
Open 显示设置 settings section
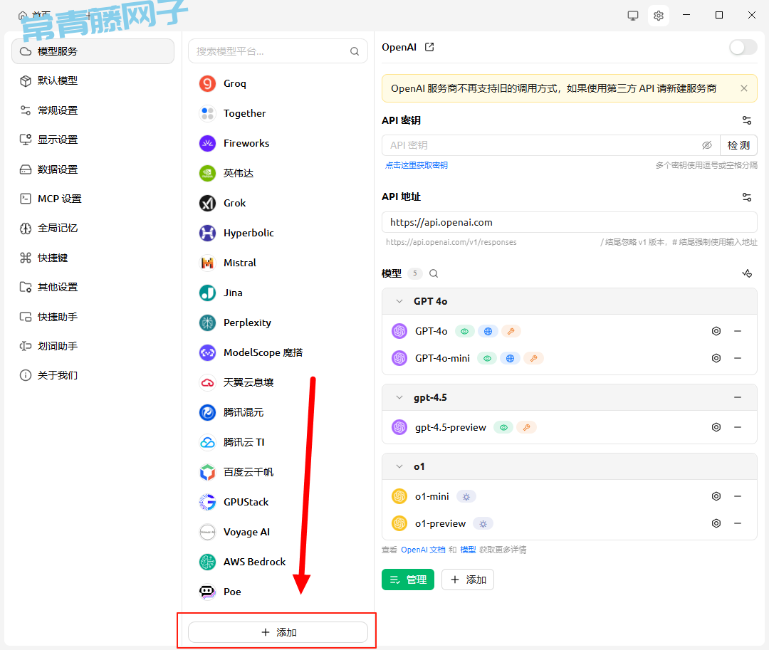click(x=93, y=140)
